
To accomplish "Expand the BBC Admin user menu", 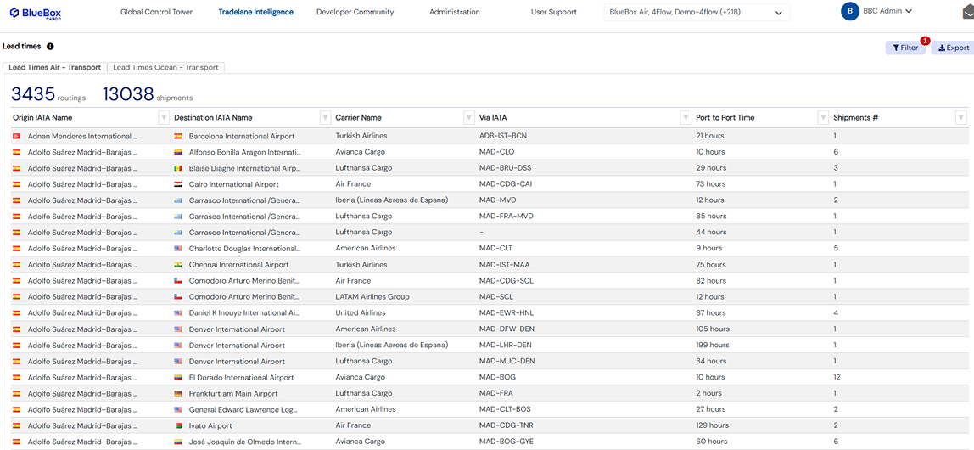I will (887, 11).
